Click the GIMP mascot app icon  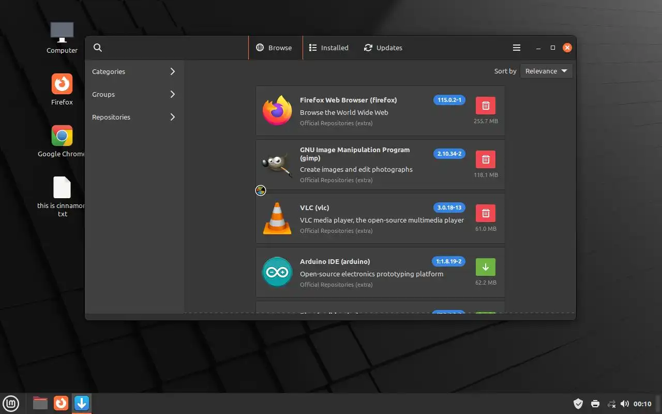(277, 165)
